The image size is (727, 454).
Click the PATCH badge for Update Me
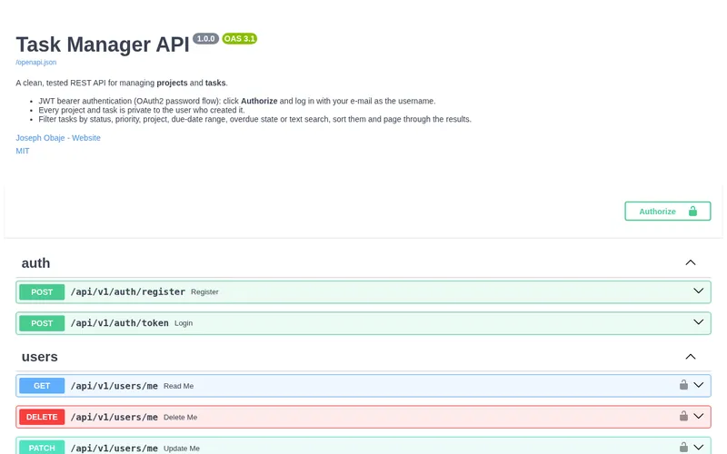(x=42, y=448)
